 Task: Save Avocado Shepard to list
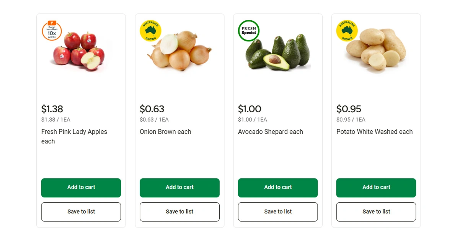point(278,212)
